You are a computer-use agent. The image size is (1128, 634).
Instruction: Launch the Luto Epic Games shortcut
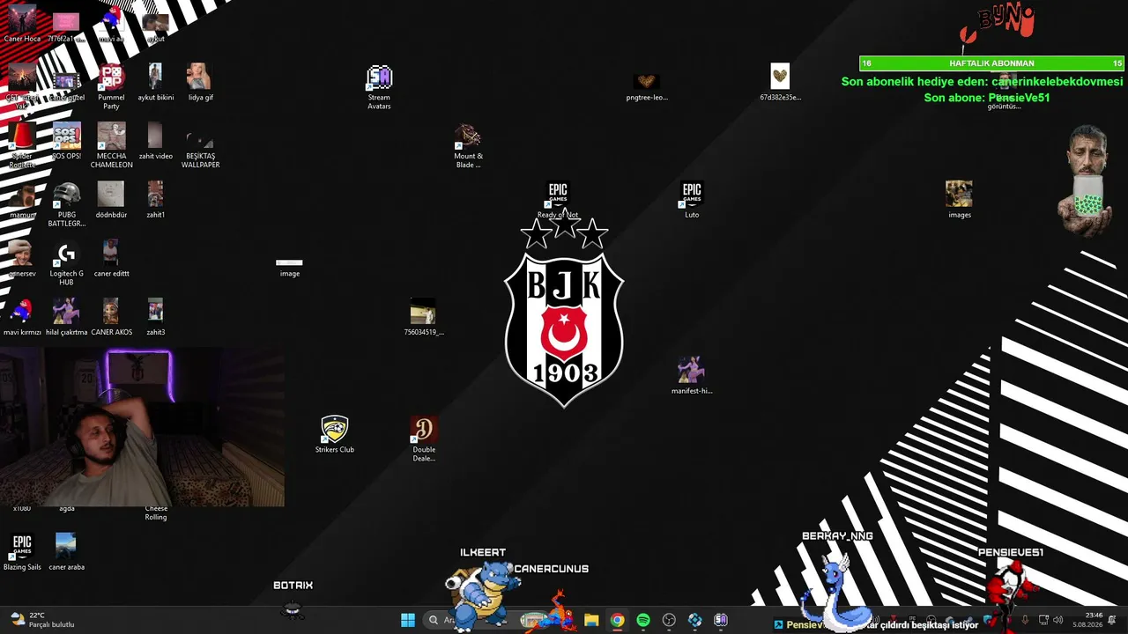692,201
